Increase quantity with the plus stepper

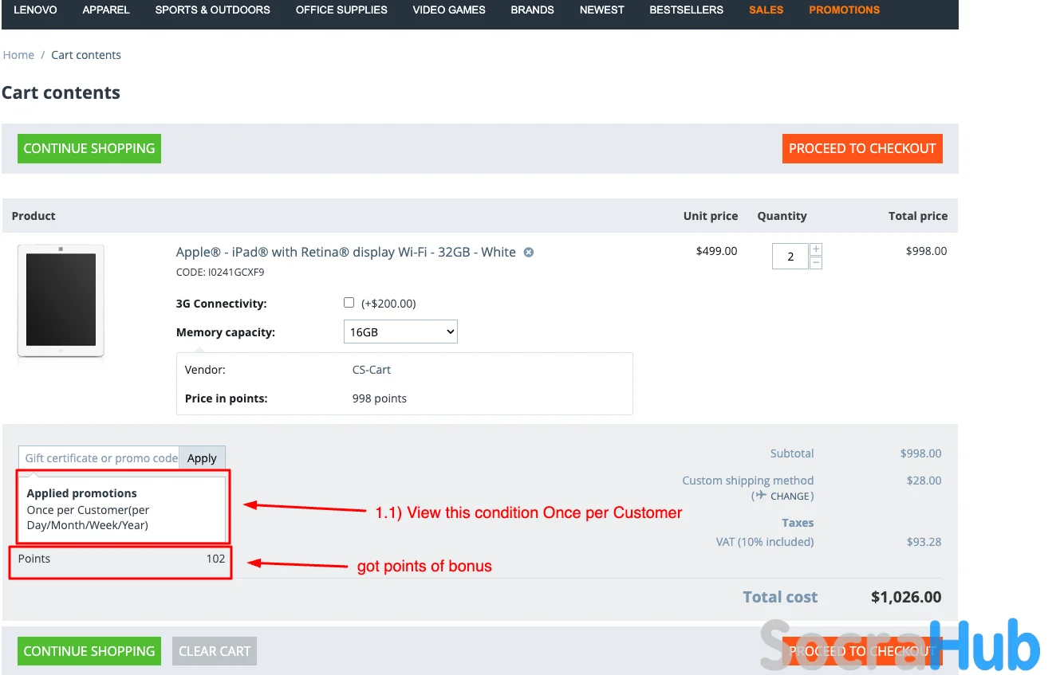click(x=815, y=249)
